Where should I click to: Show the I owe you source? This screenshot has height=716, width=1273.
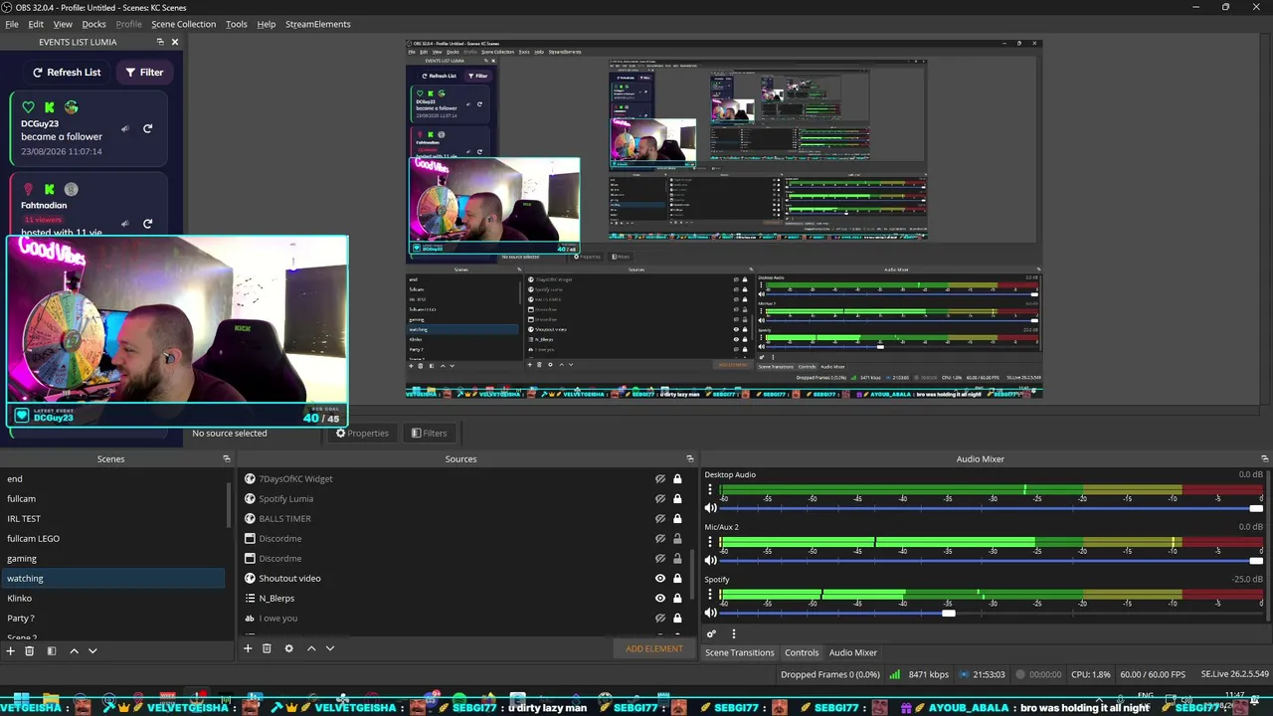[660, 618]
